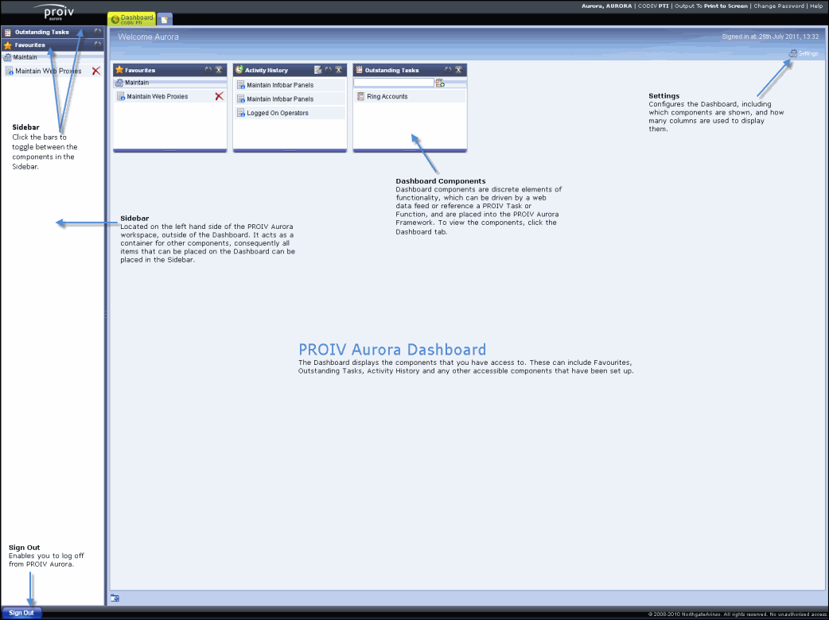The width and height of the screenshot is (829, 620).
Task: Click the Outstanding Tasks dashboard panel title
Action: [x=391, y=70]
